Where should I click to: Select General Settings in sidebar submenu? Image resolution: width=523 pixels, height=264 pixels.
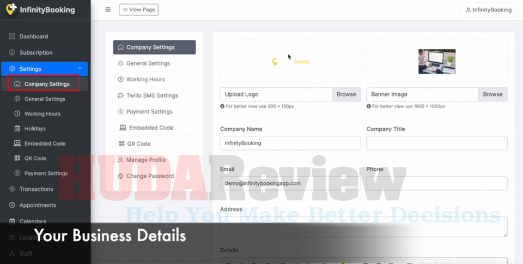[45, 99]
